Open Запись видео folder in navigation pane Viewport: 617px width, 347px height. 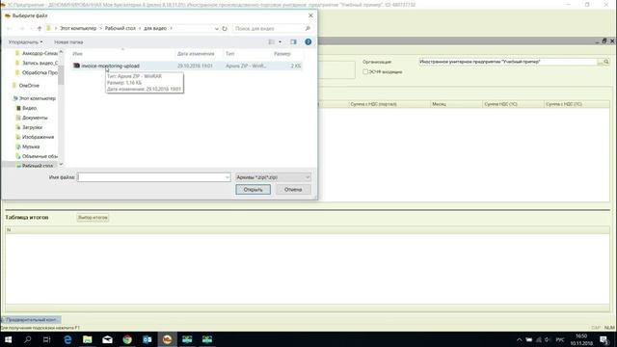[x=40, y=63]
